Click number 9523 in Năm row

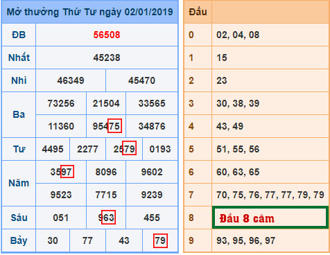pos(61,195)
